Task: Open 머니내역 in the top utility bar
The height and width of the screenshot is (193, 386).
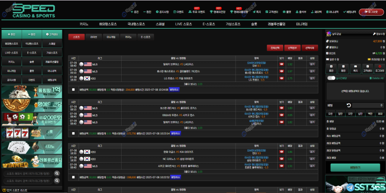Action: (x=332, y=12)
